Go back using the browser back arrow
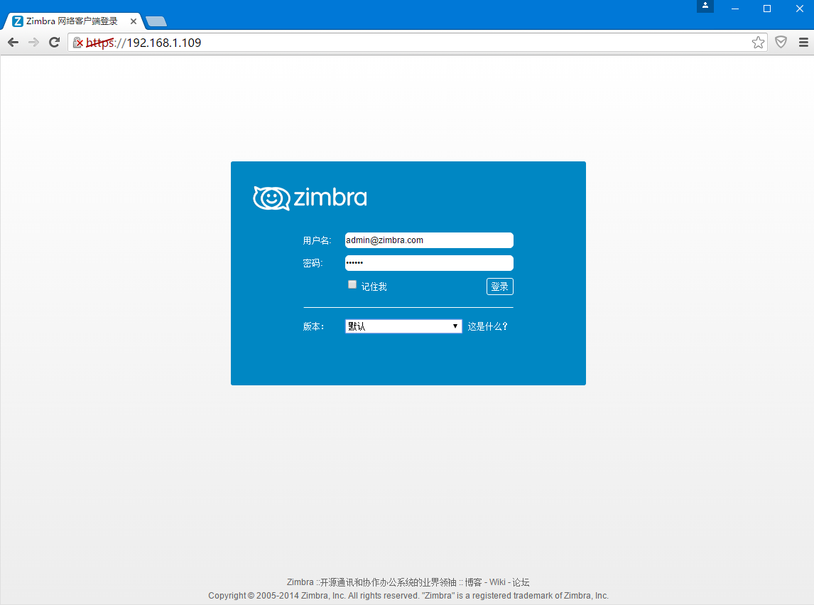814x605 pixels. (x=13, y=43)
